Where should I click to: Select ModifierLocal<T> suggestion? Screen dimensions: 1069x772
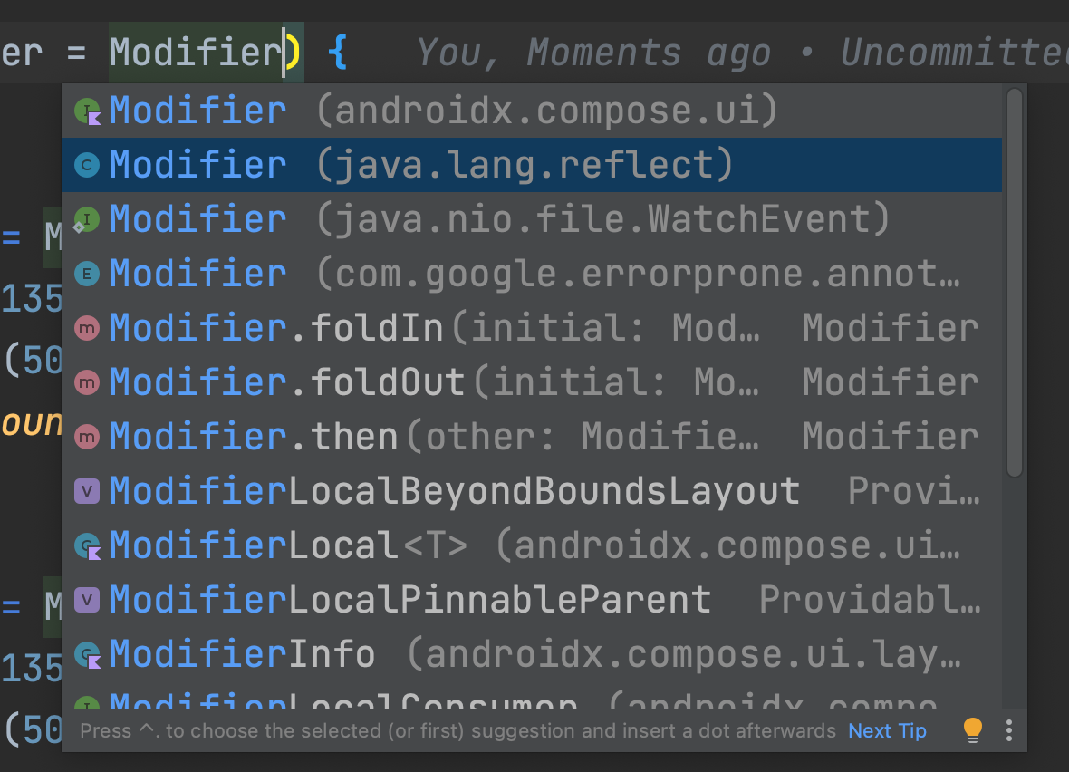532,545
